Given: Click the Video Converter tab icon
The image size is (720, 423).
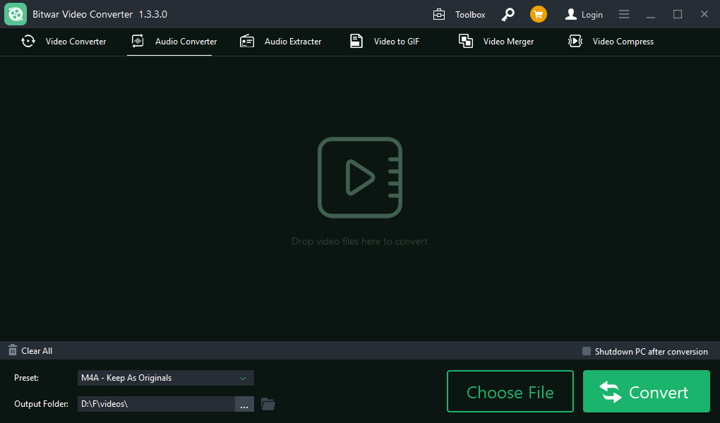Looking at the screenshot, I should coord(28,42).
